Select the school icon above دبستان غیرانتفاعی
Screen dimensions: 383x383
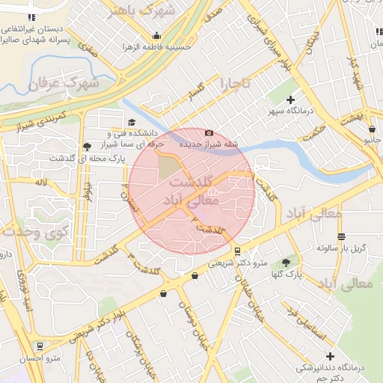click(x=31, y=17)
